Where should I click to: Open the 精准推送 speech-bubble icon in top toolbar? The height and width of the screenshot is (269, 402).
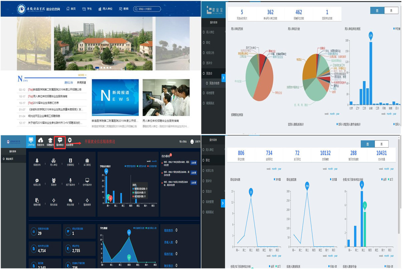click(x=60, y=140)
